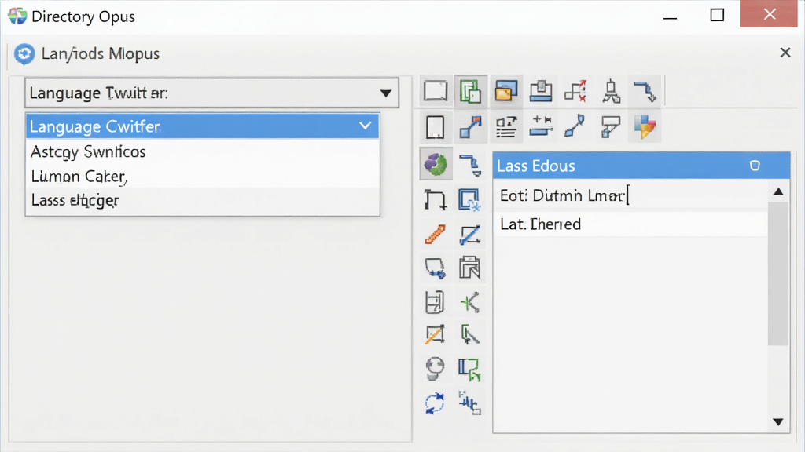Click the blue diagonal connector icon
Screen dimensions: 805x452
575,126
